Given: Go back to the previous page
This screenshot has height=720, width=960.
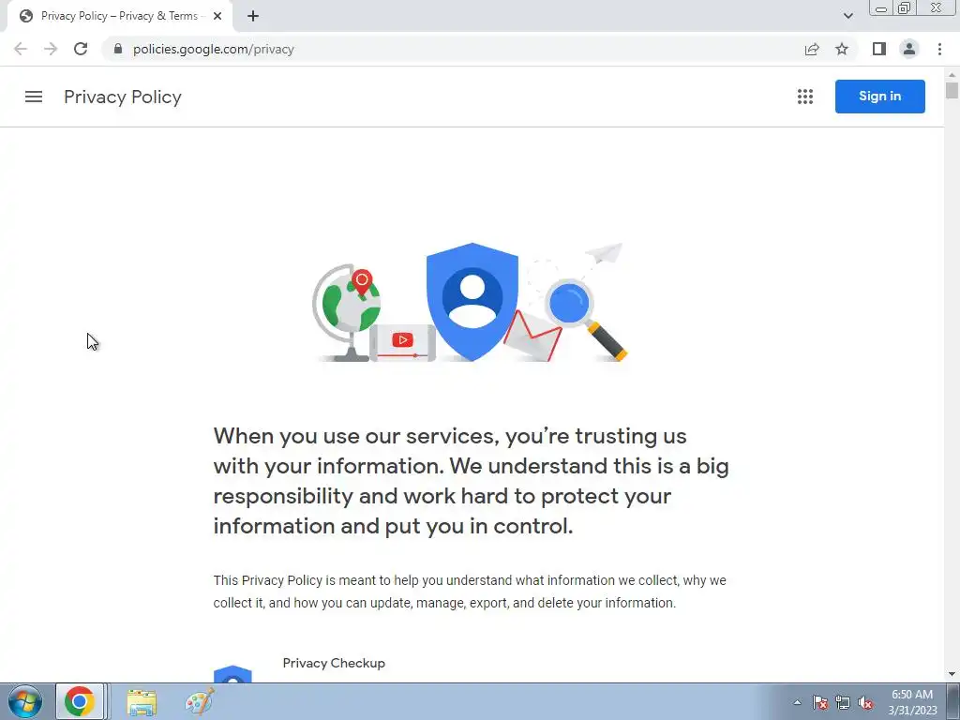Looking at the screenshot, I should pos(21,49).
